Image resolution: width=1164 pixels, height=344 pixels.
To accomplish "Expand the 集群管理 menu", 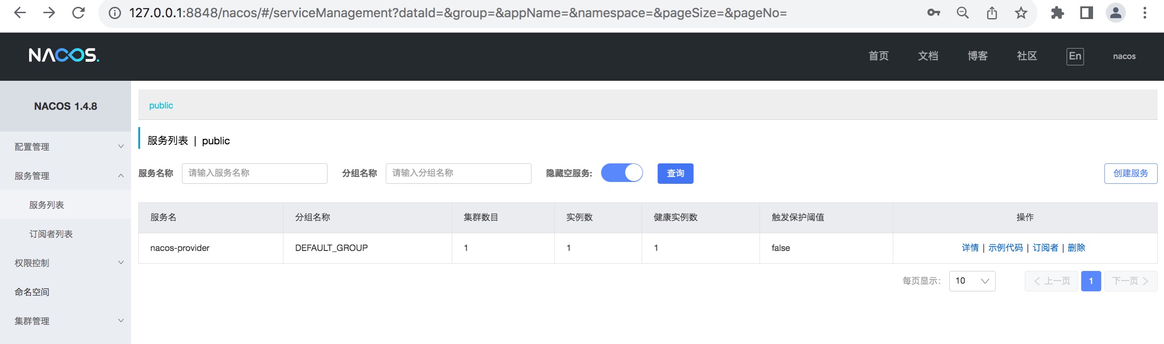I will [66, 321].
